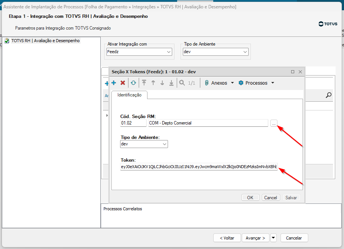Click the Processos toolbar label
The height and width of the screenshot is (249, 344).
pos(257,83)
